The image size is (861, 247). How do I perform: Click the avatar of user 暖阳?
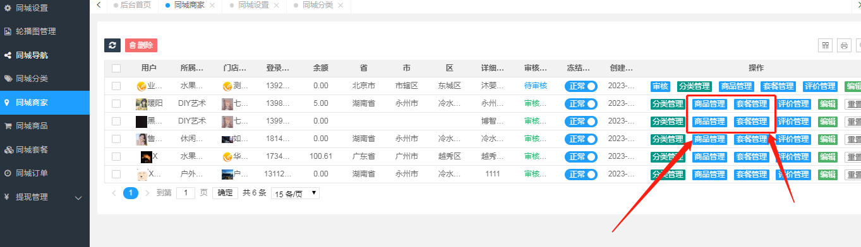pyautogui.click(x=141, y=104)
